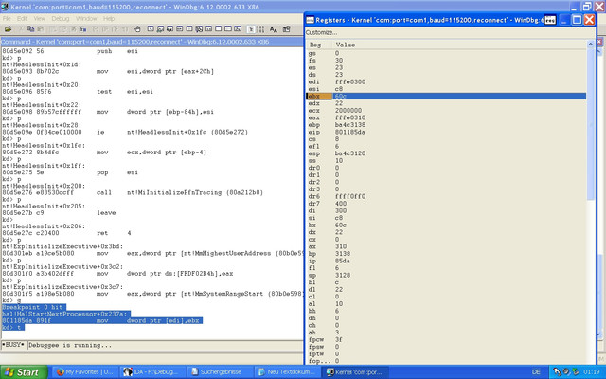Open source file via toolbar folder icon
This screenshot has width=606, height=379.
(9, 29)
